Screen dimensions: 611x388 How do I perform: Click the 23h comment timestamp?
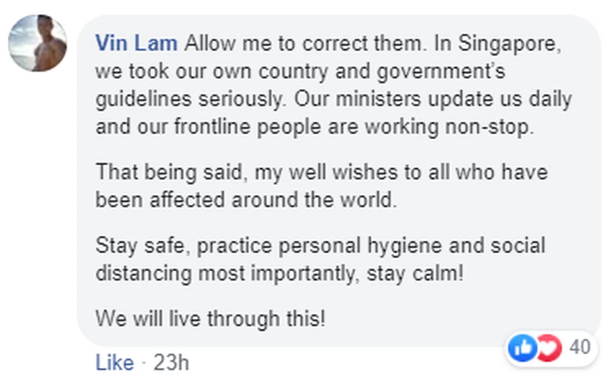[x=171, y=363]
